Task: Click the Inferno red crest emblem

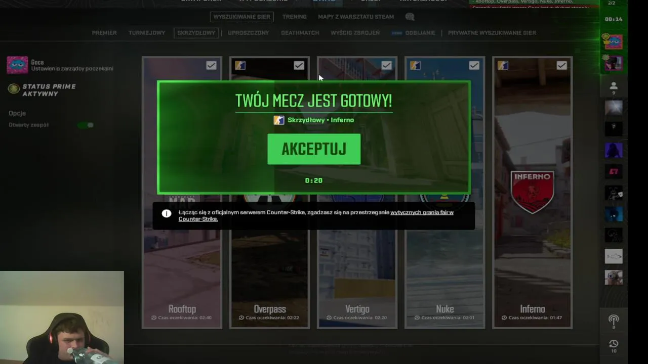Action: (x=533, y=192)
